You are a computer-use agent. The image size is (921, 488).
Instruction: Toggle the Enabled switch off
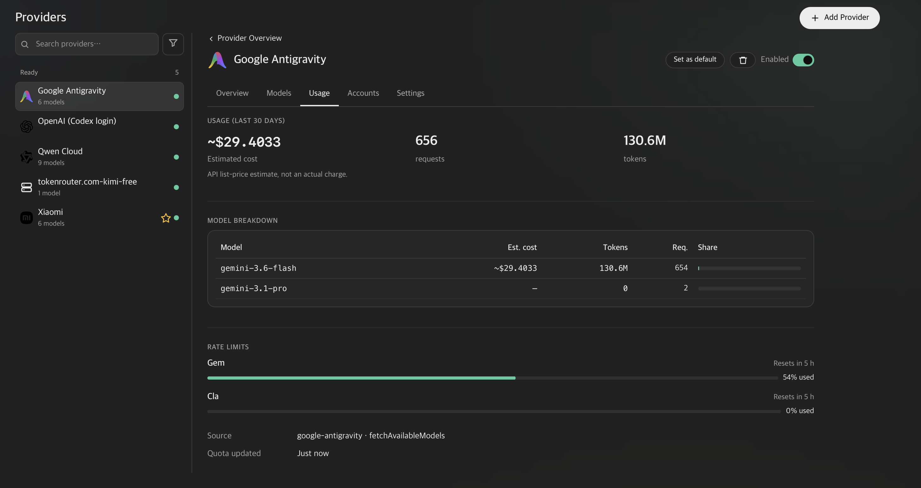click(x=803, y=60)
